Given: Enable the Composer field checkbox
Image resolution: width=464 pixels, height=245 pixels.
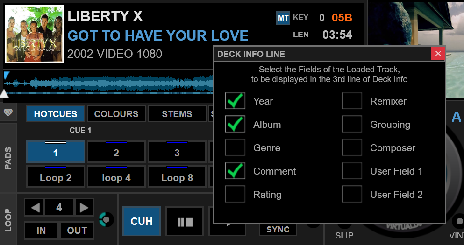Looking at the screenshot, I should coord(352,147).
